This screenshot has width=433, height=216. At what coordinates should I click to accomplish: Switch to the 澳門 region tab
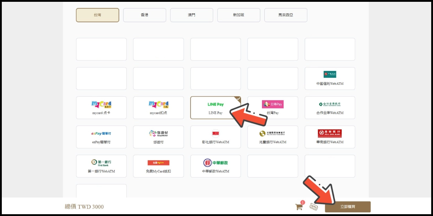[x=192, y=15]
